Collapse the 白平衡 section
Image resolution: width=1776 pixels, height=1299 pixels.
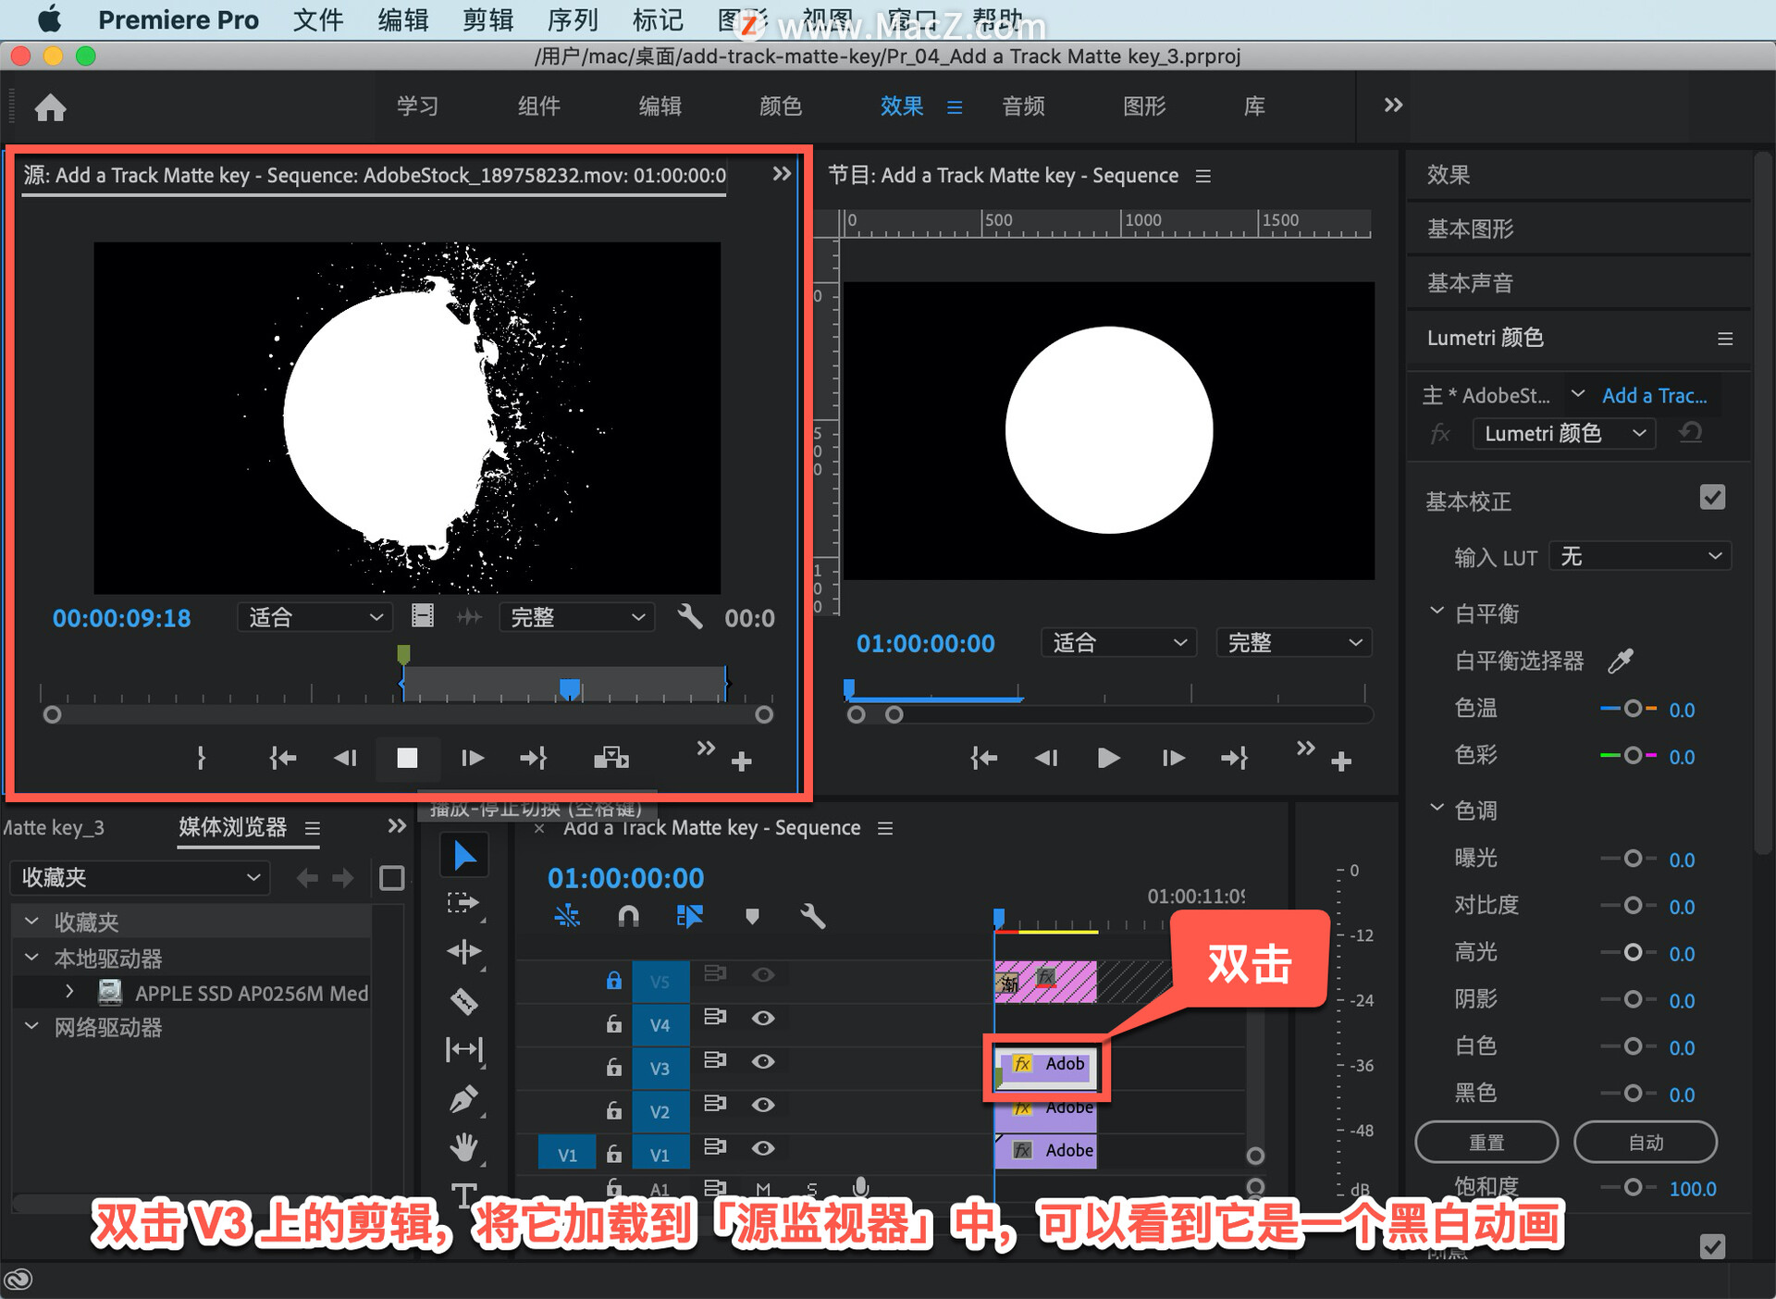click(1437, 612)
